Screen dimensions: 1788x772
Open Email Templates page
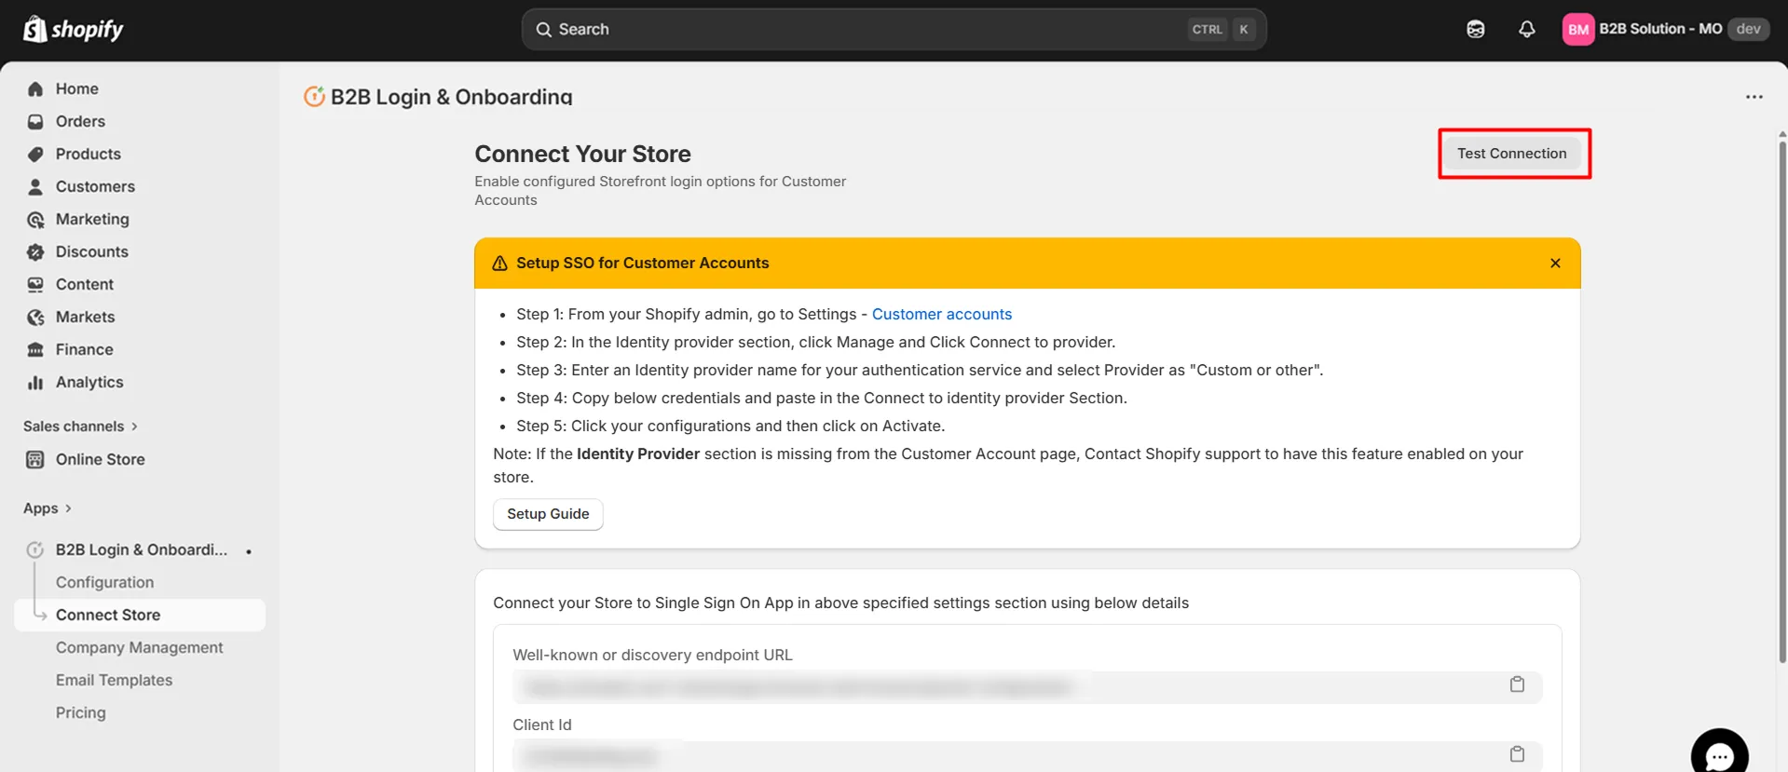(114, 681)
